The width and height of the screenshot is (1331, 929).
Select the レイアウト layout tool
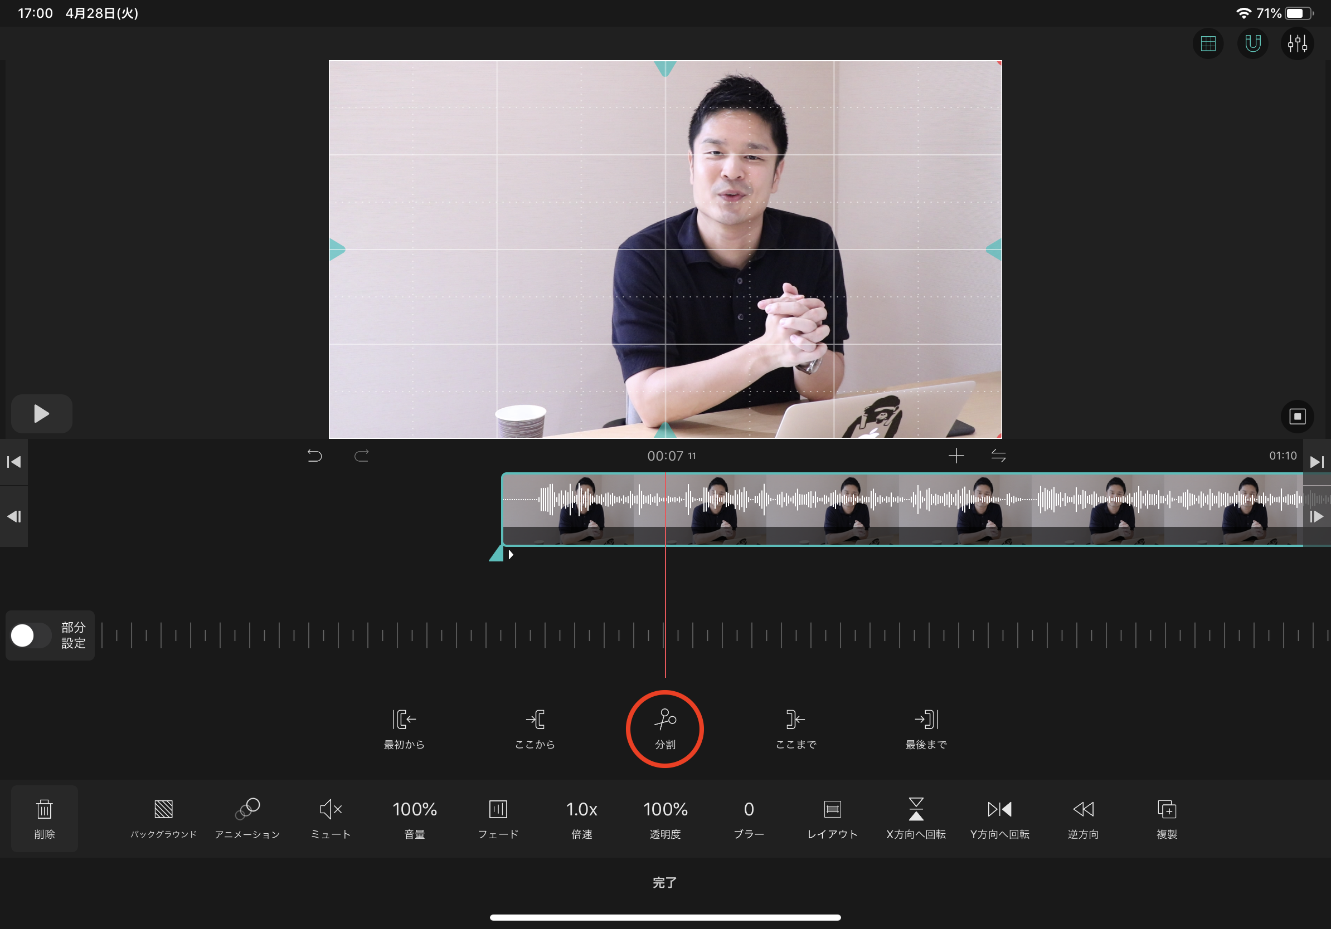(833, 818)
